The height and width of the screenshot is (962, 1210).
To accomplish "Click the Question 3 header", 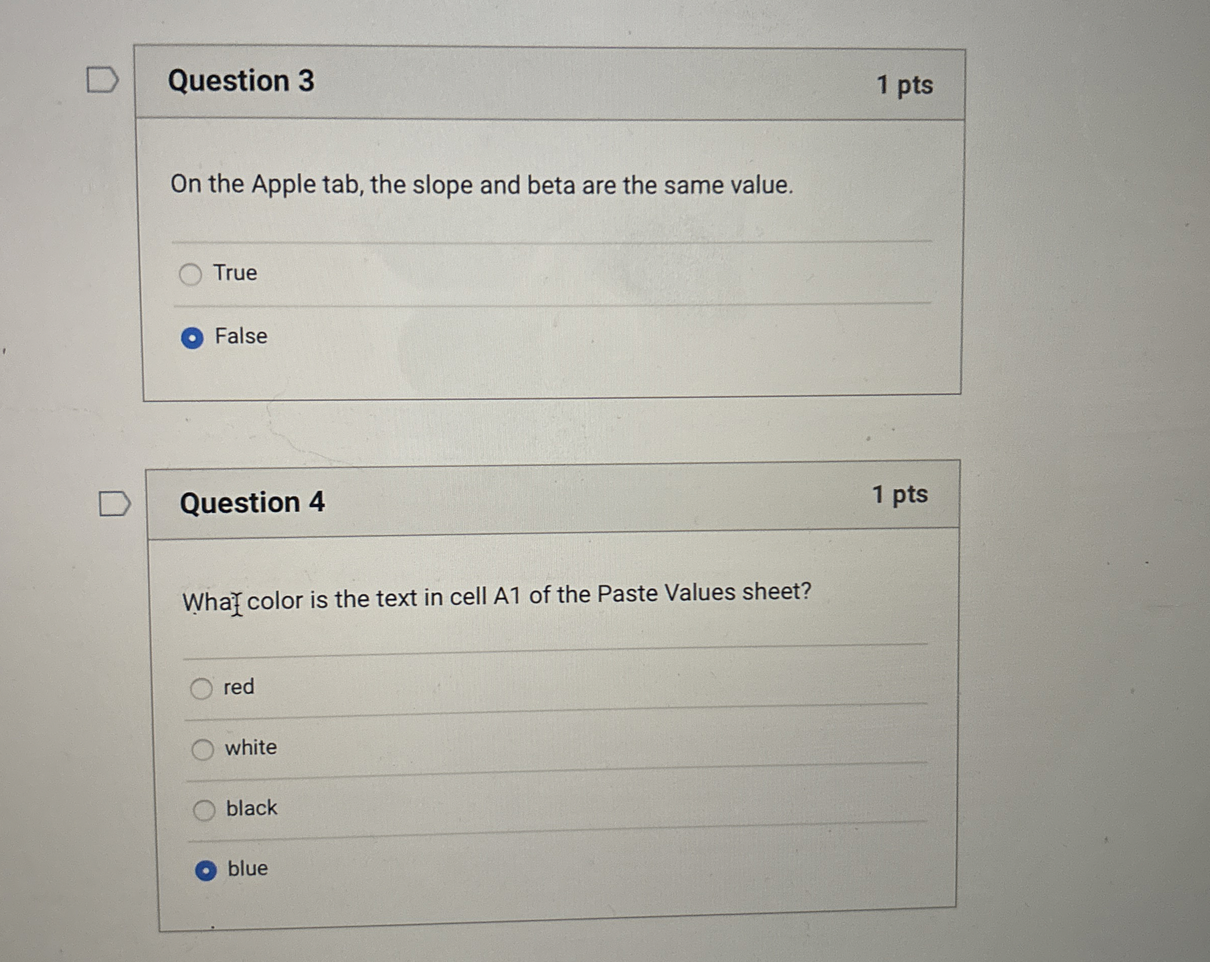I will coord(241,82).
